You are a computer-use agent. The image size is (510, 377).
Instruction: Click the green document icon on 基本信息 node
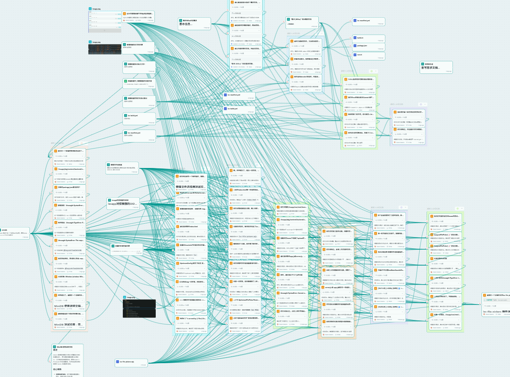[x=180, y=20]
